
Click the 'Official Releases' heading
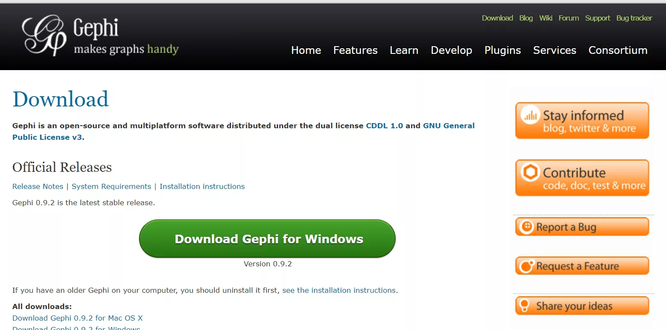[62, 167]
